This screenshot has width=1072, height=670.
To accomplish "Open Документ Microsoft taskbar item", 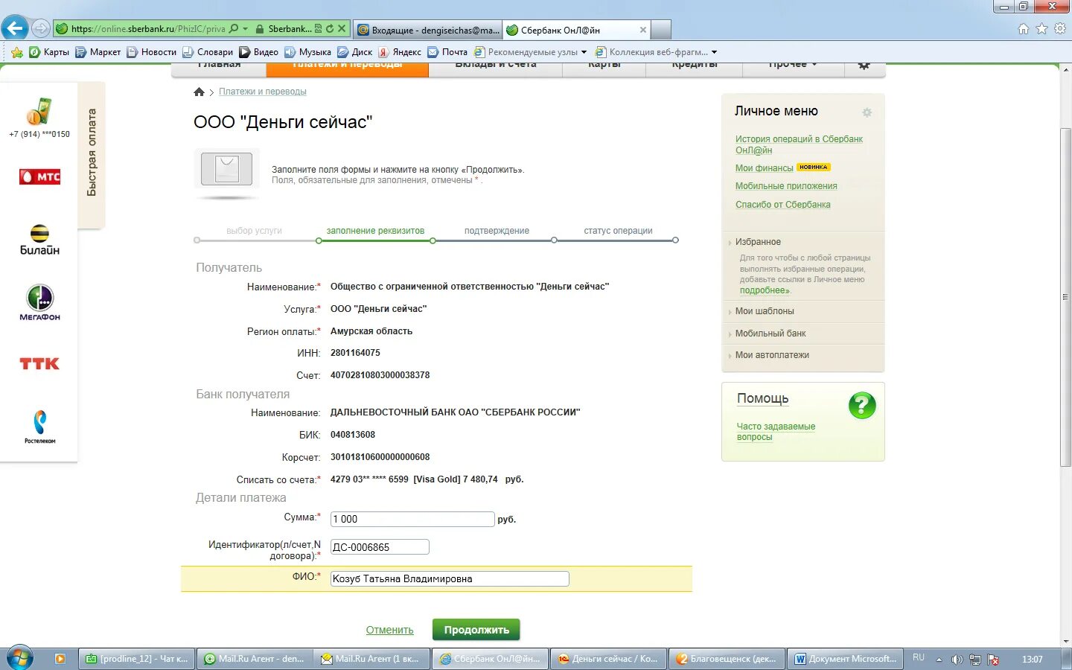I will [x=846, y=659].
